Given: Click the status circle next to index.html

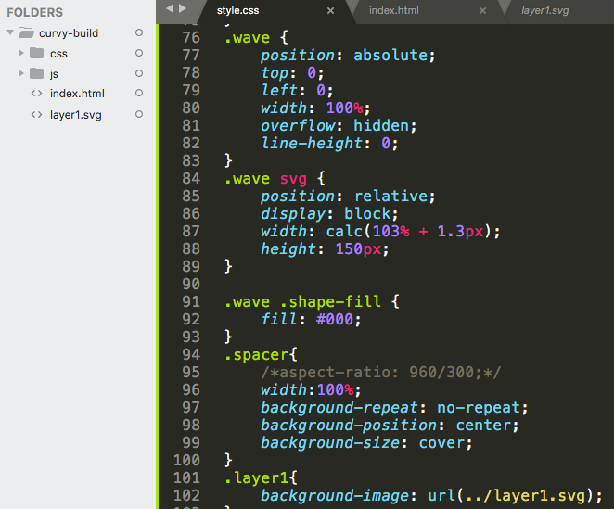Looking at the screenshot, I should [x=139, y=93].
